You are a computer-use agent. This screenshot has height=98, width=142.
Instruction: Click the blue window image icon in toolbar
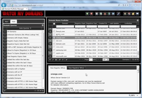coord(113,14)
